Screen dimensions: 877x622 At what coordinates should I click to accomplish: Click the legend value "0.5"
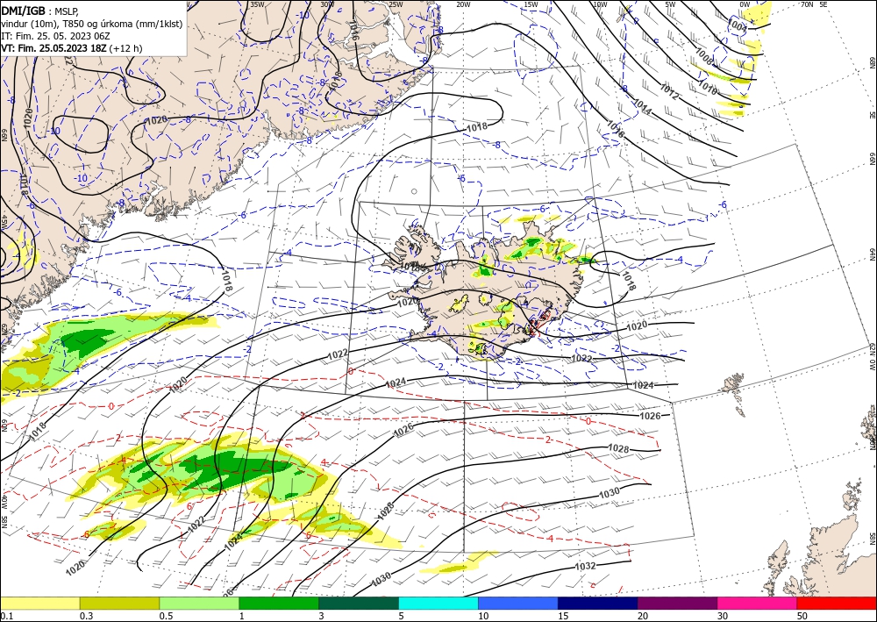tap(166, 616)
